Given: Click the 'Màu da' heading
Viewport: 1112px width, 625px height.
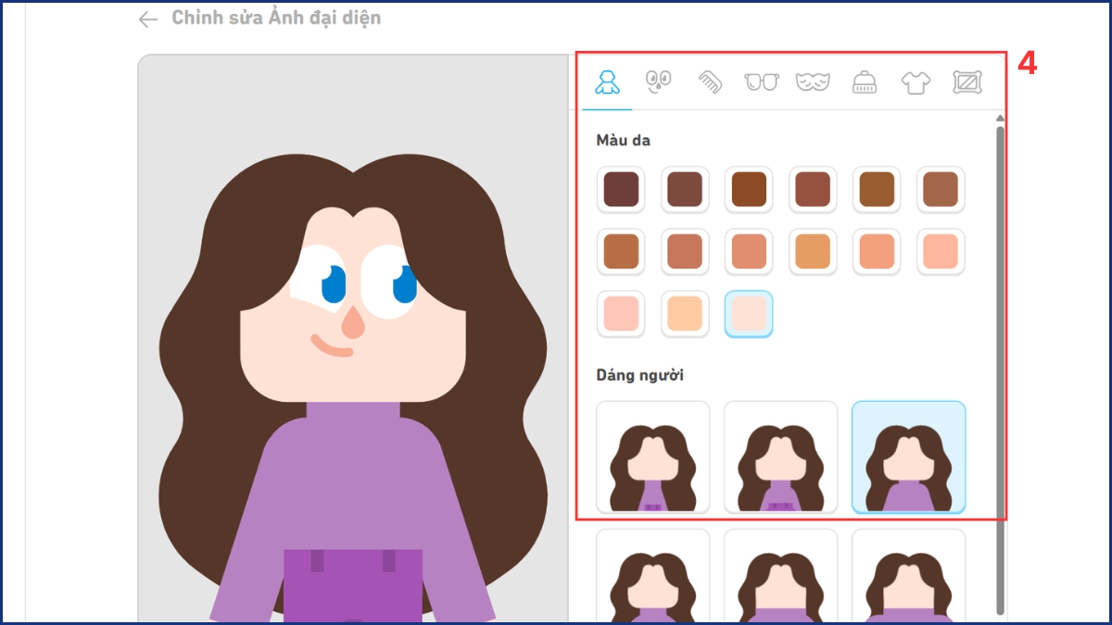Looking at the screenshot, I should (x=623, y=141).
